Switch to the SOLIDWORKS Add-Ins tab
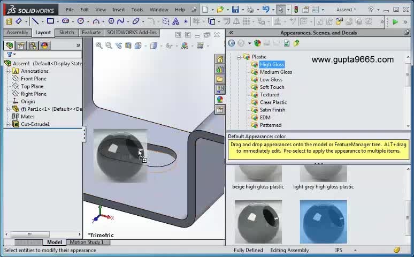 (132, 33)
